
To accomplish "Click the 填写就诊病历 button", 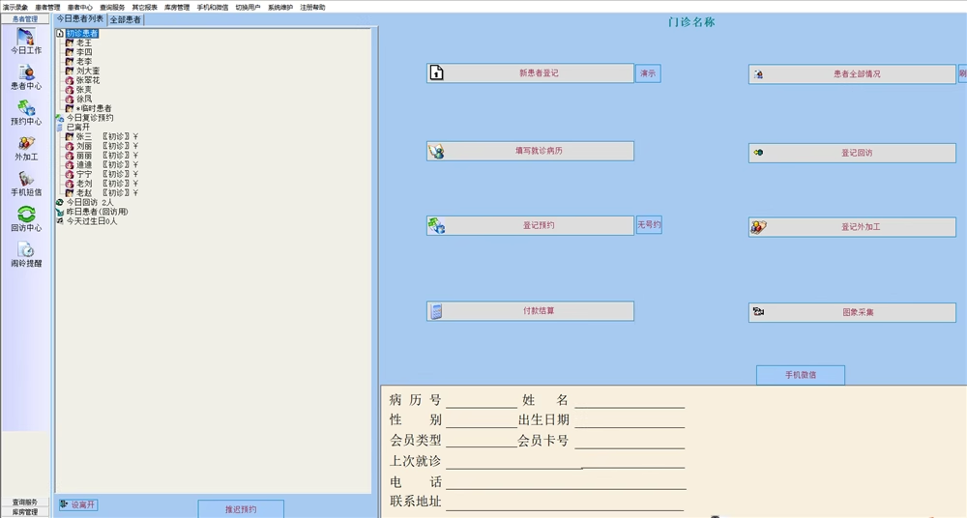I will coord(530,151).
